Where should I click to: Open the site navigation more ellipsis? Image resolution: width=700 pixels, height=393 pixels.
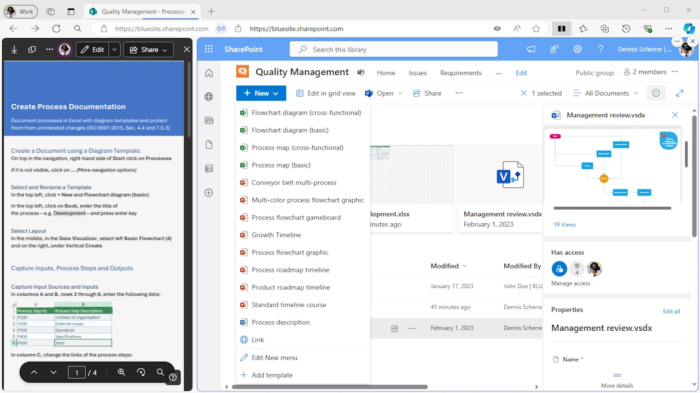click(x=498, y=73)
